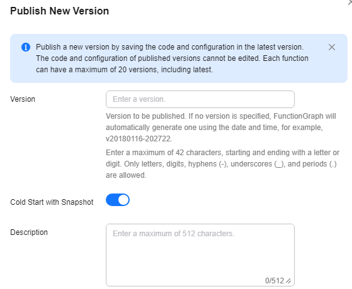Viewport: 352px width, 289px height.
Task: Click the blue info icon in the notice banner
Action: click(26, 47)
